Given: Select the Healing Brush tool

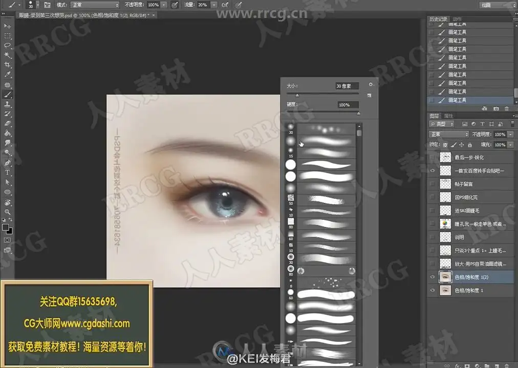Looking at the screenshot, I should [7, 85].
